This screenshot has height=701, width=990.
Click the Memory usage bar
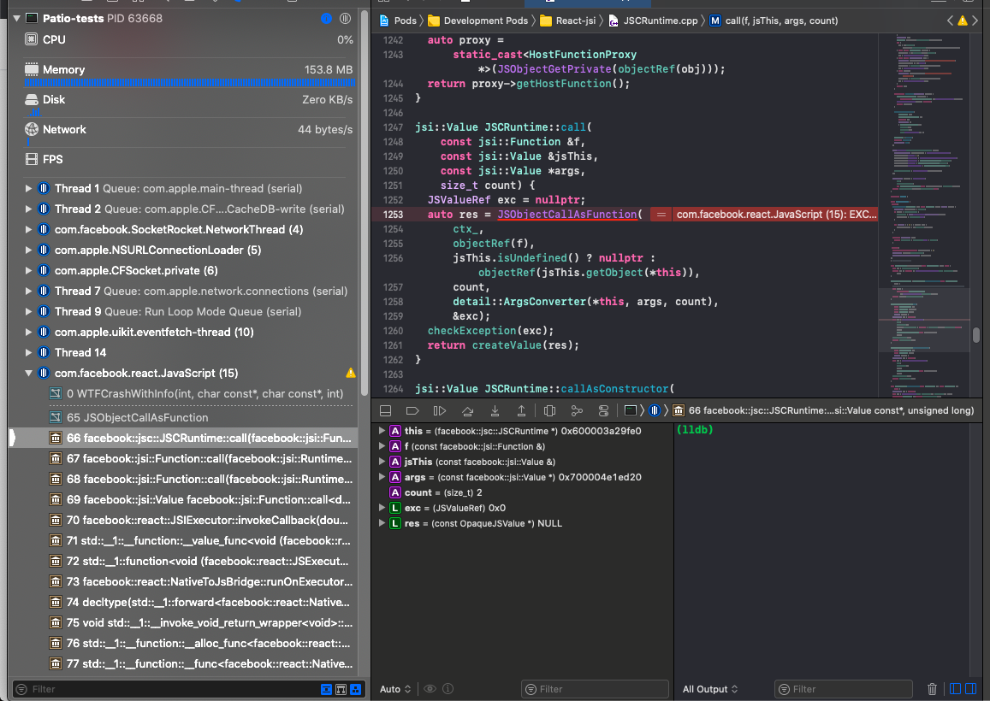(189, 83)
